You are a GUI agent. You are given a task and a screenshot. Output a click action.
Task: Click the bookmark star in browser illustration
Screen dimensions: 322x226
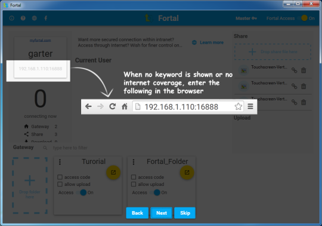point(238,106)
